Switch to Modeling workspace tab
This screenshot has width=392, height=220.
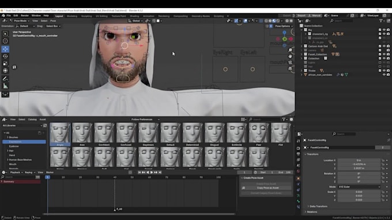72,16
